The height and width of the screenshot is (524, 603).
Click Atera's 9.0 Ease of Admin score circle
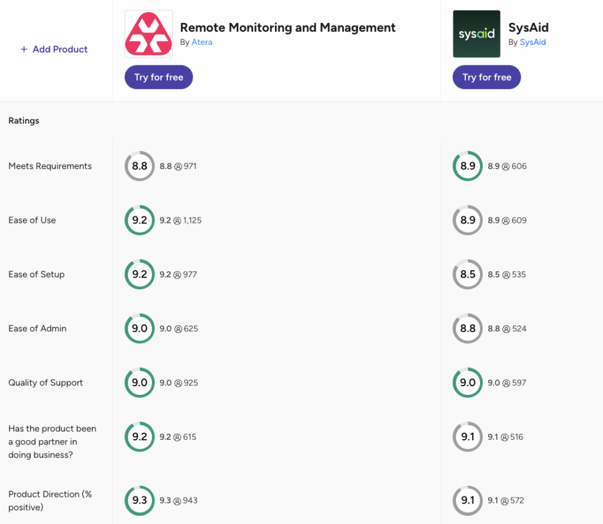click(140, 328)
